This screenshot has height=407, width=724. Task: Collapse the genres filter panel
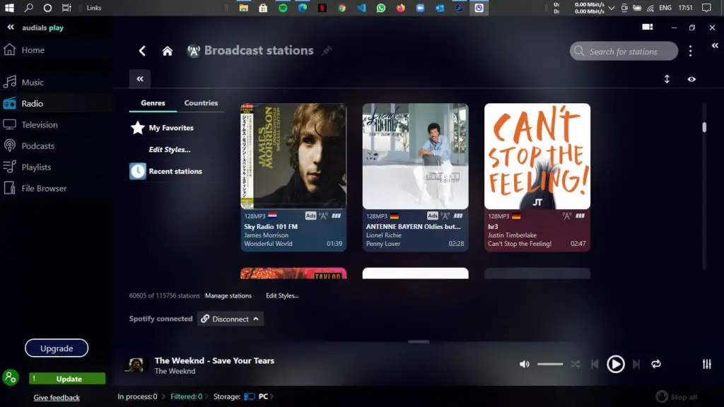[140, 79]
